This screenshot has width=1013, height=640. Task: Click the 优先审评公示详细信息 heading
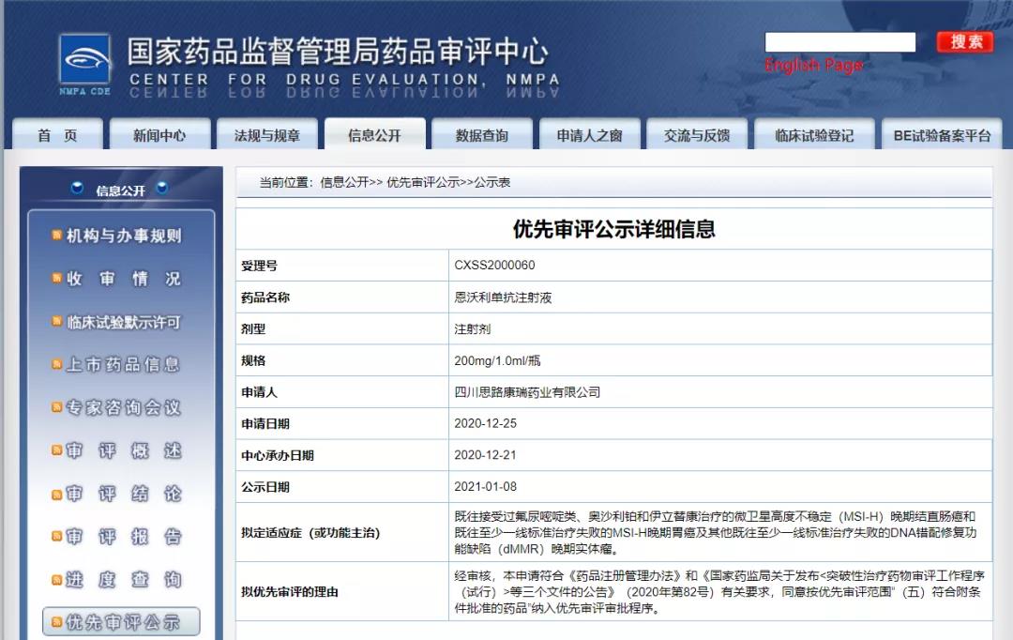point(613,229)
